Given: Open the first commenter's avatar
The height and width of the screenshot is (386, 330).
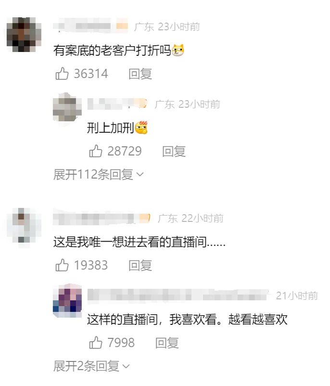Looking at the screenshot, I should click(x=24, y=35).
